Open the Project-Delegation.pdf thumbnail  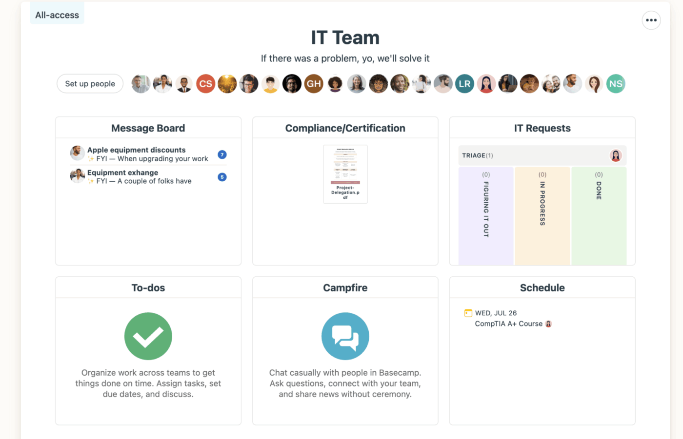coord(345,174)
